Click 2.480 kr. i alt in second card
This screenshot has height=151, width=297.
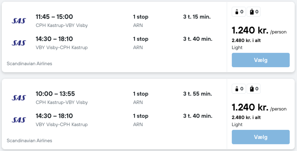246,118
